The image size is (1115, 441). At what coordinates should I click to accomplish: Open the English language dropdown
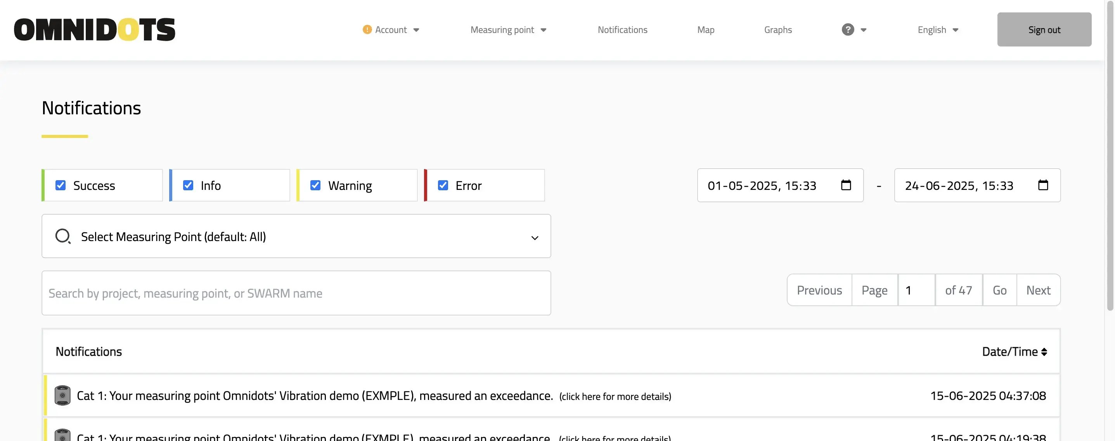click(x=938, y=29)
